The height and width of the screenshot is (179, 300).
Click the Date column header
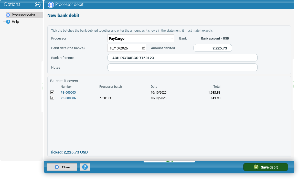pos(154,86)
